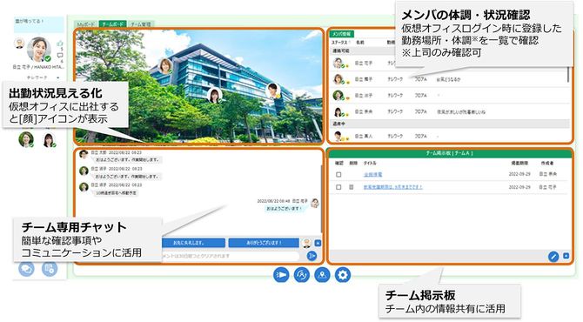This screenshot has width=583, height=322.
Task: Click the voice call icon beside the megaphone
Action: tap(302, 275)
